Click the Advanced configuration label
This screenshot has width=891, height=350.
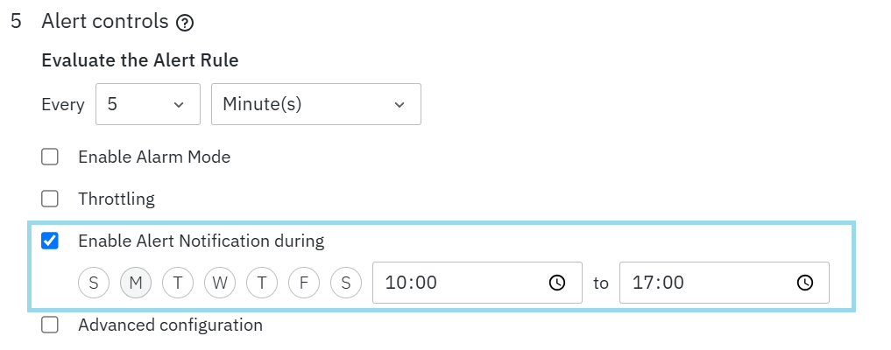tap(170, 325)
